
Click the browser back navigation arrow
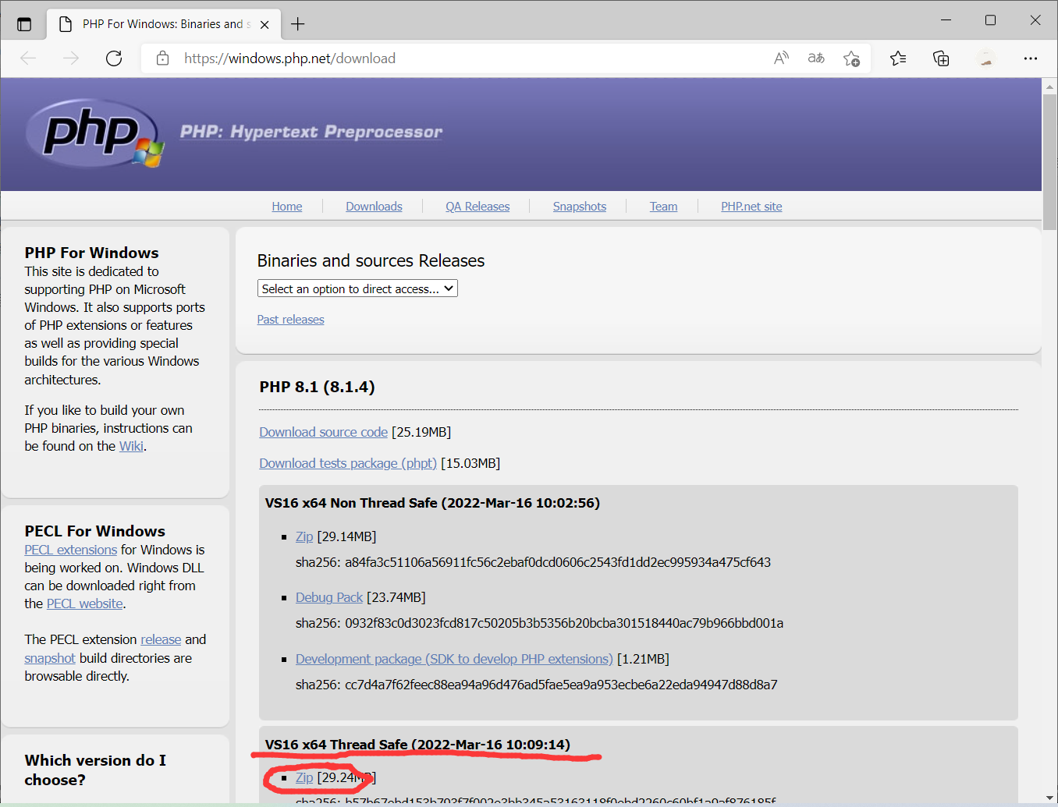(x=28, y=58)
